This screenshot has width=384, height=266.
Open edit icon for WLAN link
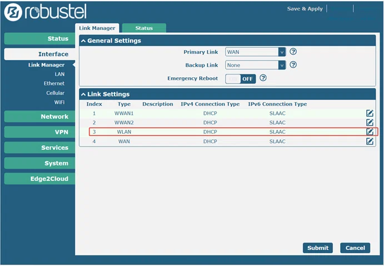point(370,132)
